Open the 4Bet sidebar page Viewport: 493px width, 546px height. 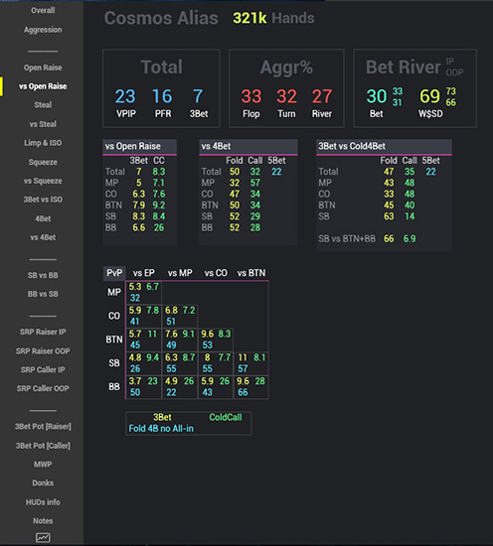[x=43, y=218]
